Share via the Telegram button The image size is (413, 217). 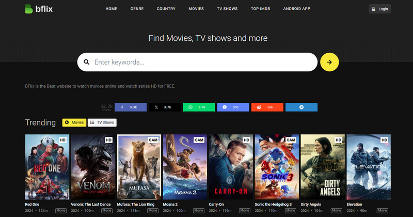click(301, 107)
